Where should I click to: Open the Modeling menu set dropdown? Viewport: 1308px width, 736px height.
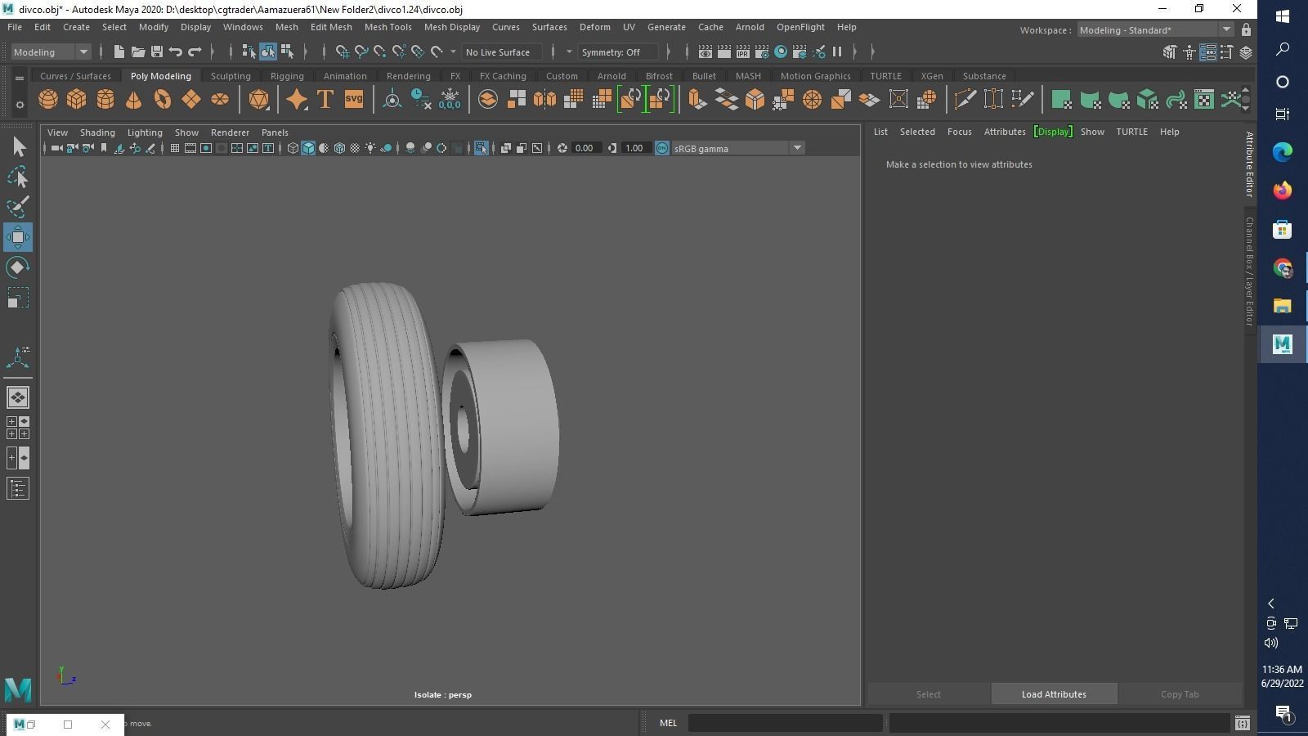[51, 52]
